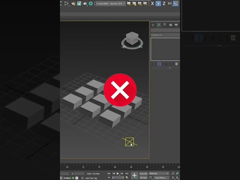Open the Create panel plus tab

pyautogui.click(x=153, y=25)
